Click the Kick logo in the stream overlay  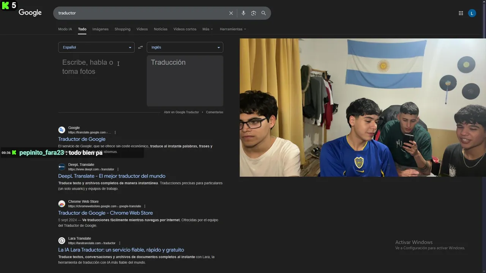[x=5, y=5]
